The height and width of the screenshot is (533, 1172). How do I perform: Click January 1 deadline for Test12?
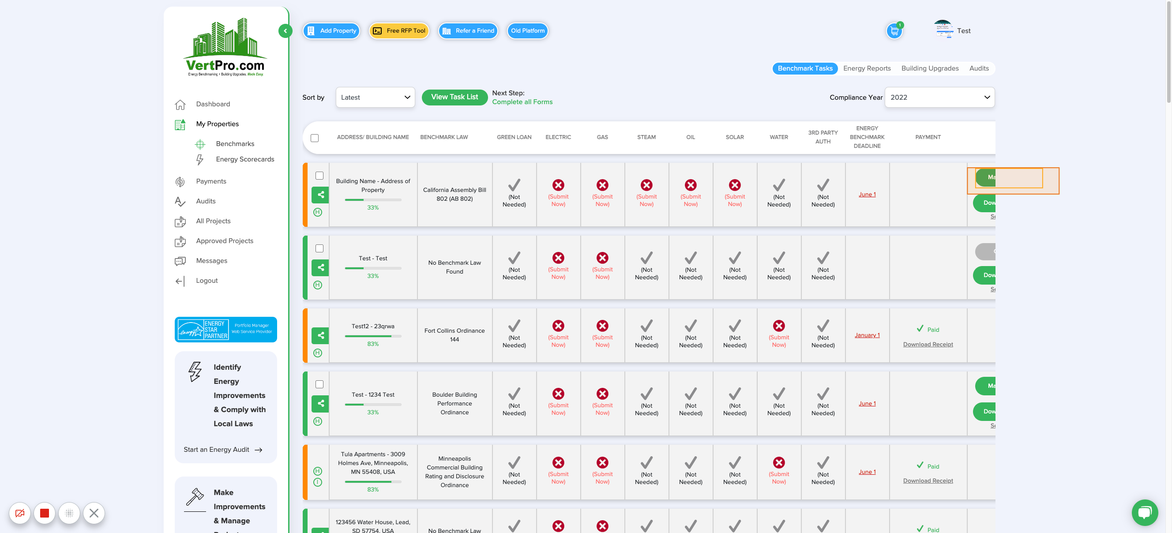coord(866,335)
